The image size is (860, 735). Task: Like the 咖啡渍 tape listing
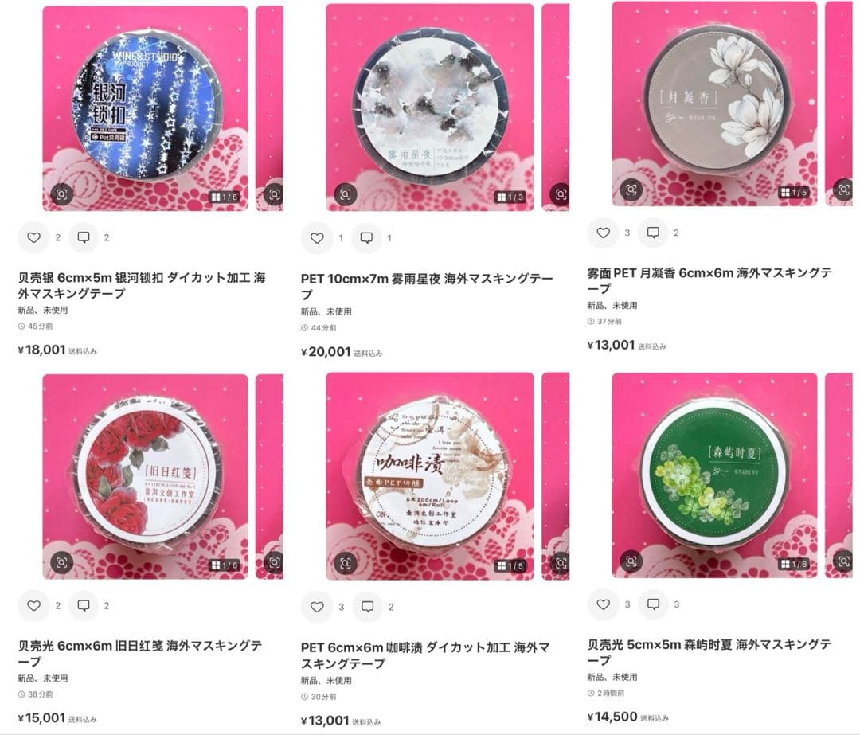[317, 607]
